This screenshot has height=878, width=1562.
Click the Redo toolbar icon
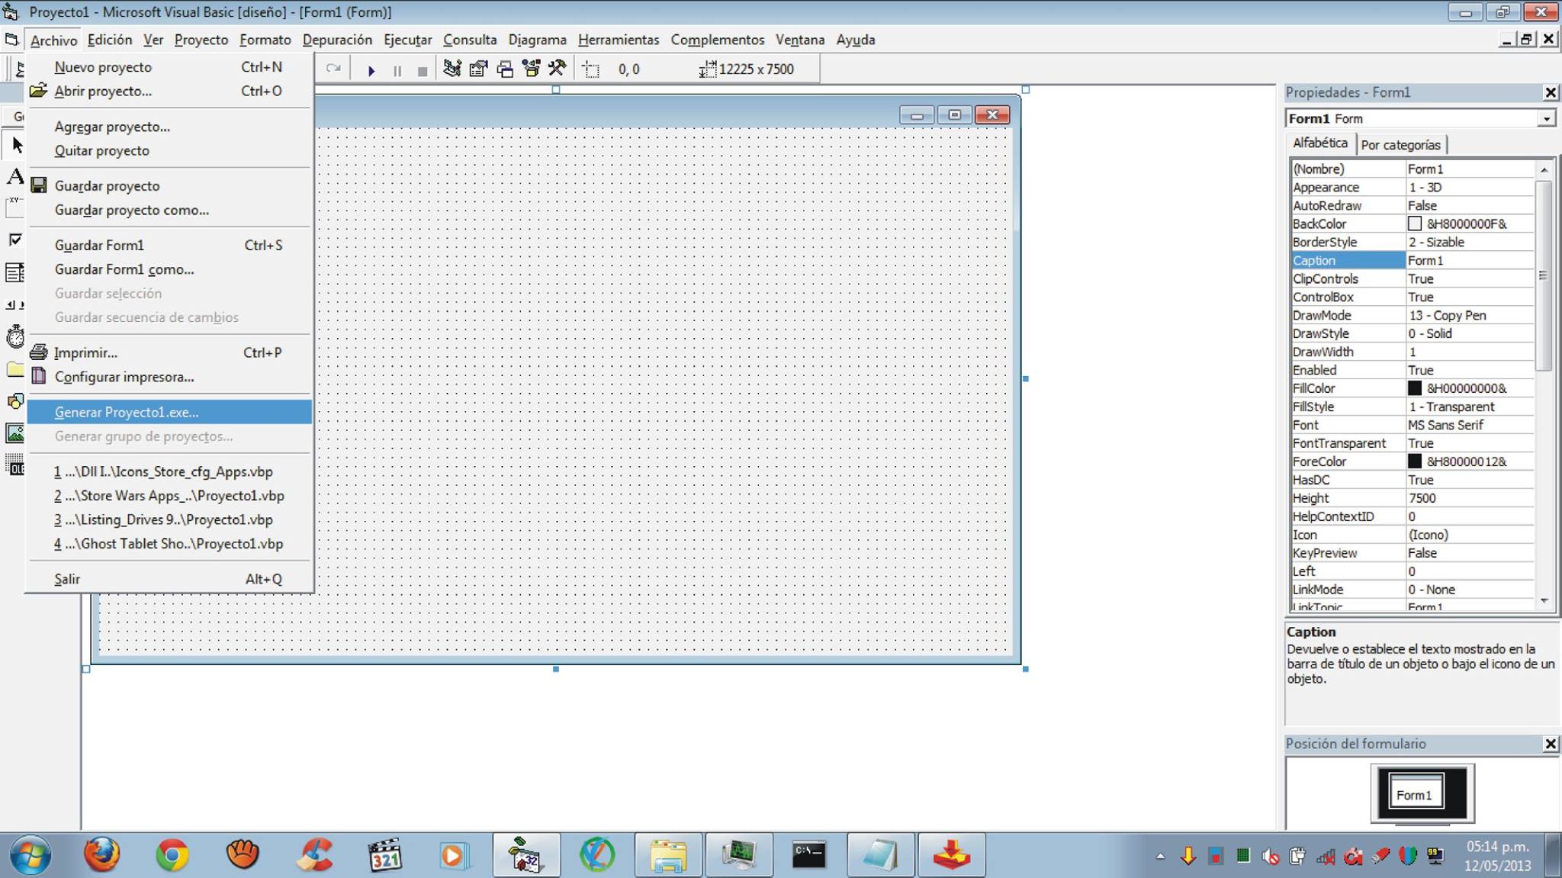(333, 69)
